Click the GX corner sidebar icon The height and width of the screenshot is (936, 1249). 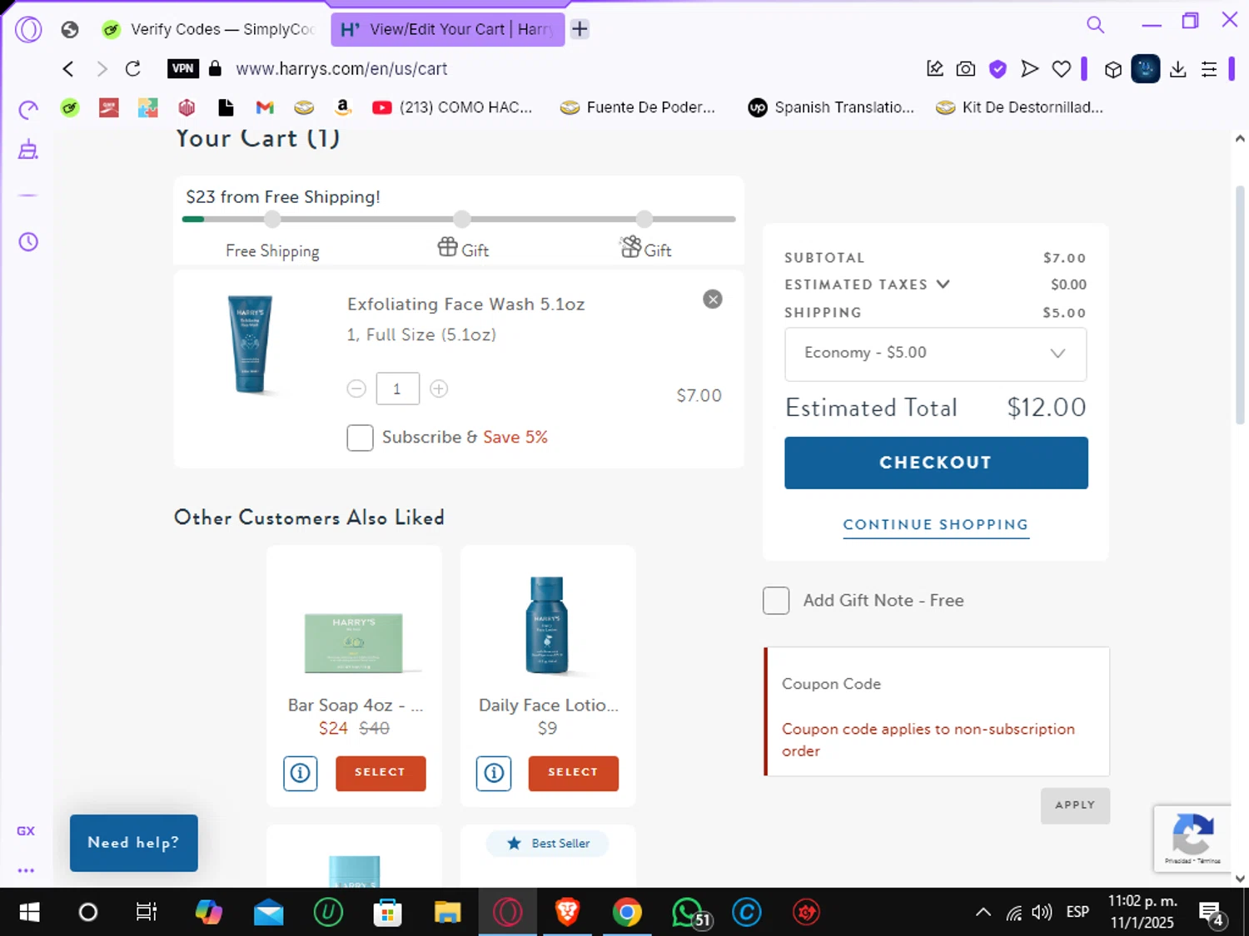click(x=26, y=831)
